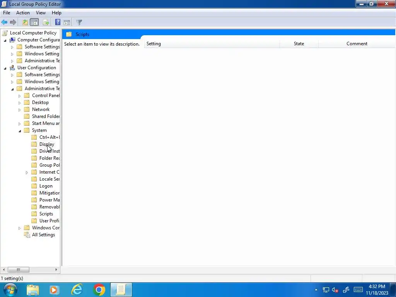Select the Mitigation Options tree item
This screenshot has height=297, width=396.
tap(49, 193)
